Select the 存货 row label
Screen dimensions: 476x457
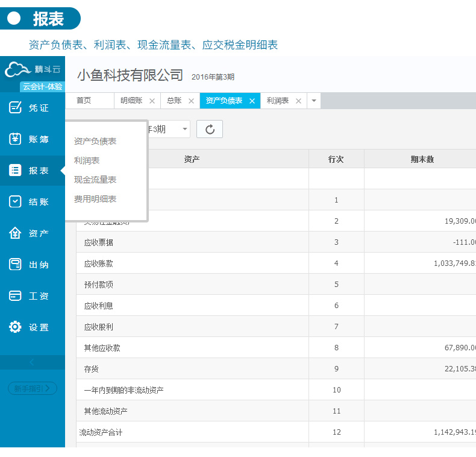92,369
